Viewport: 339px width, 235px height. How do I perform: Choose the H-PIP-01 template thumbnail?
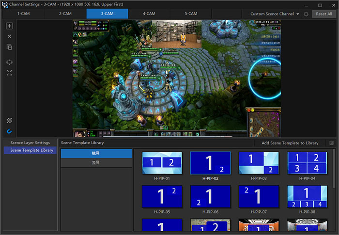click(162, 163)
